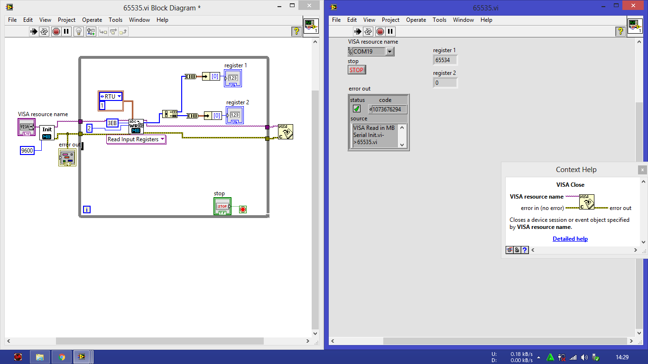Image resolution: width=648 pixels, height=364 pixels.
Task: Select the register 2 indicator terminal
Action: pos(235,115)
